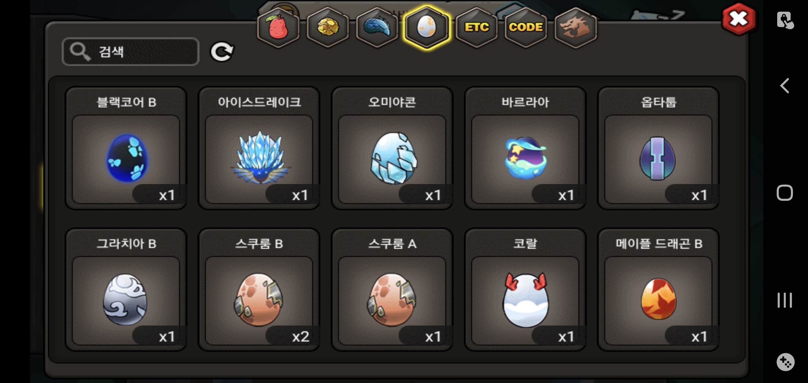This screenshot has height=383, width=808.
Task: Choose the 그라치아 B cloud egg
Action: 126,290
